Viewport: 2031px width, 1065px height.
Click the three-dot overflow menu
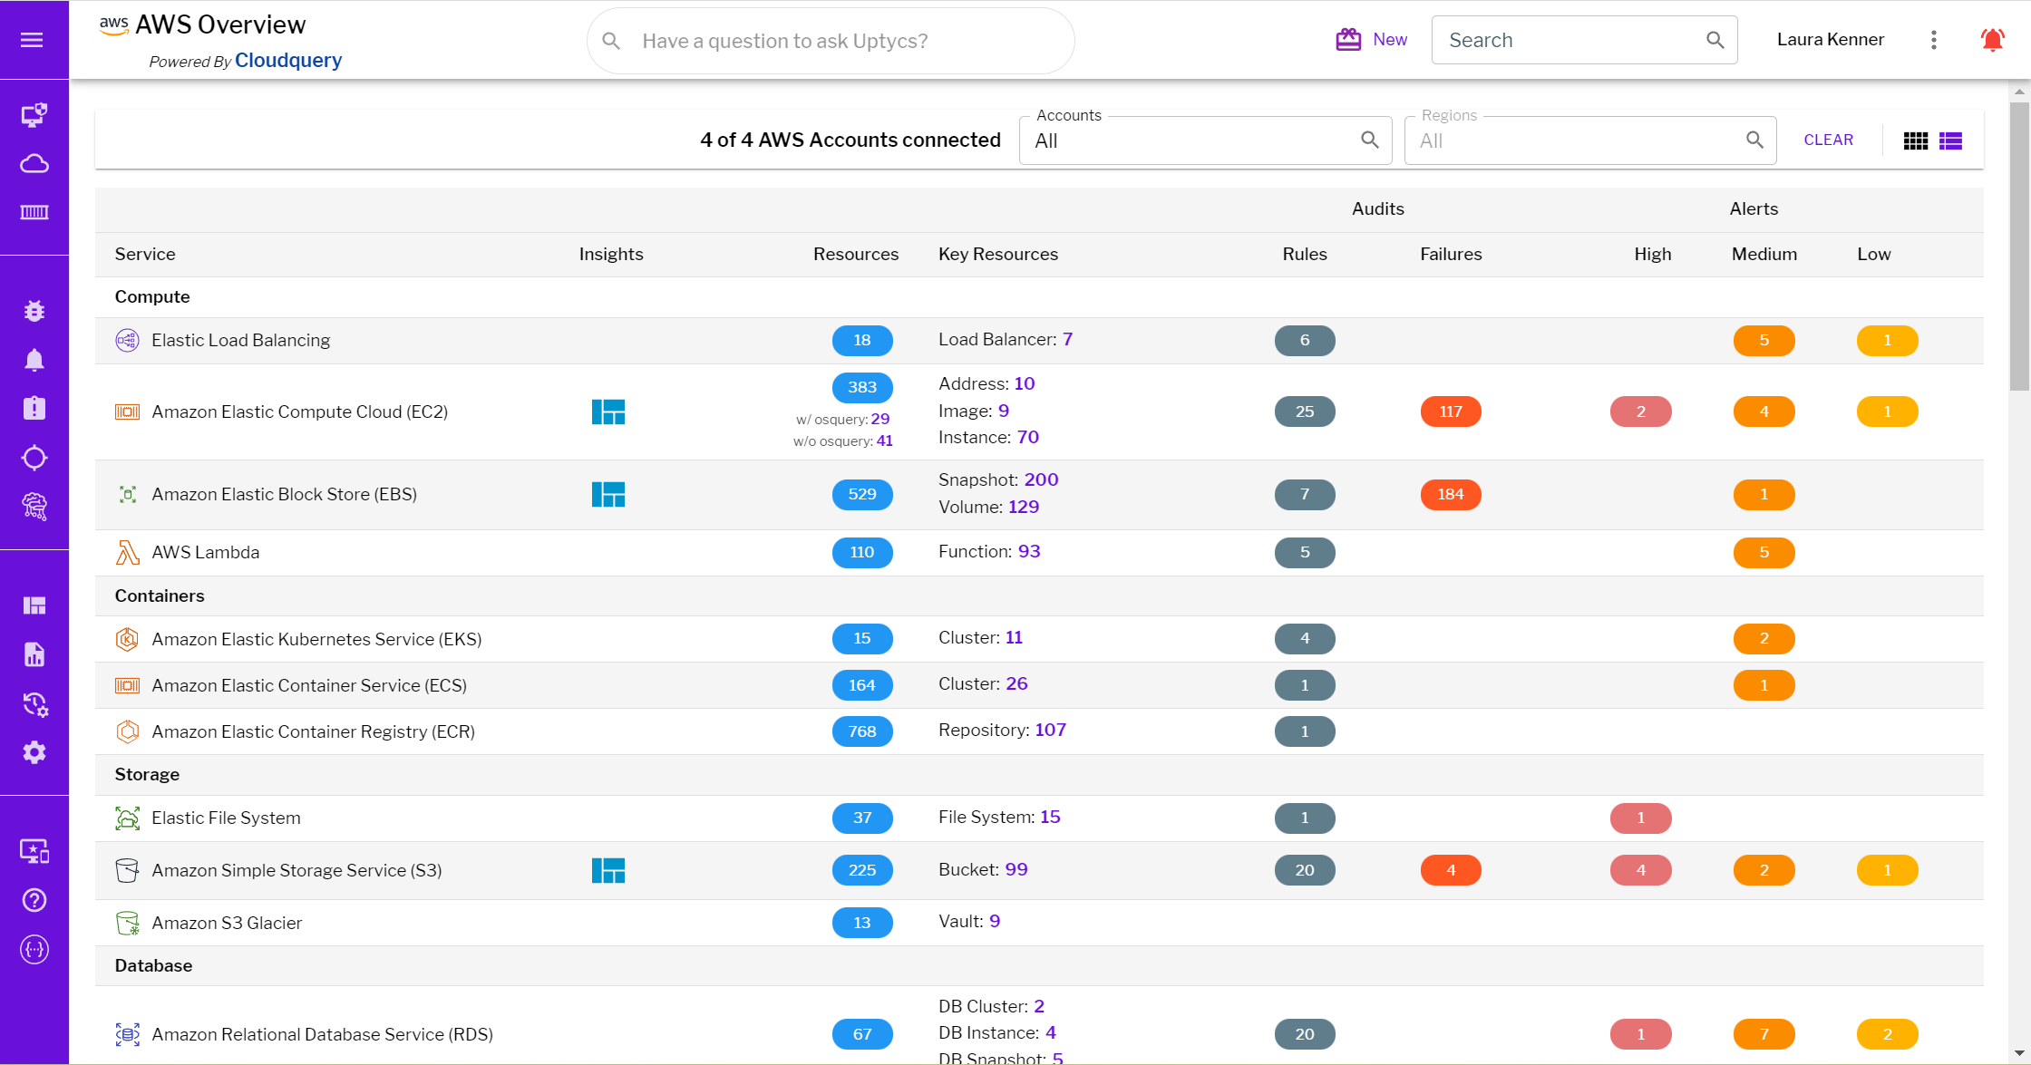[1933, 39]
